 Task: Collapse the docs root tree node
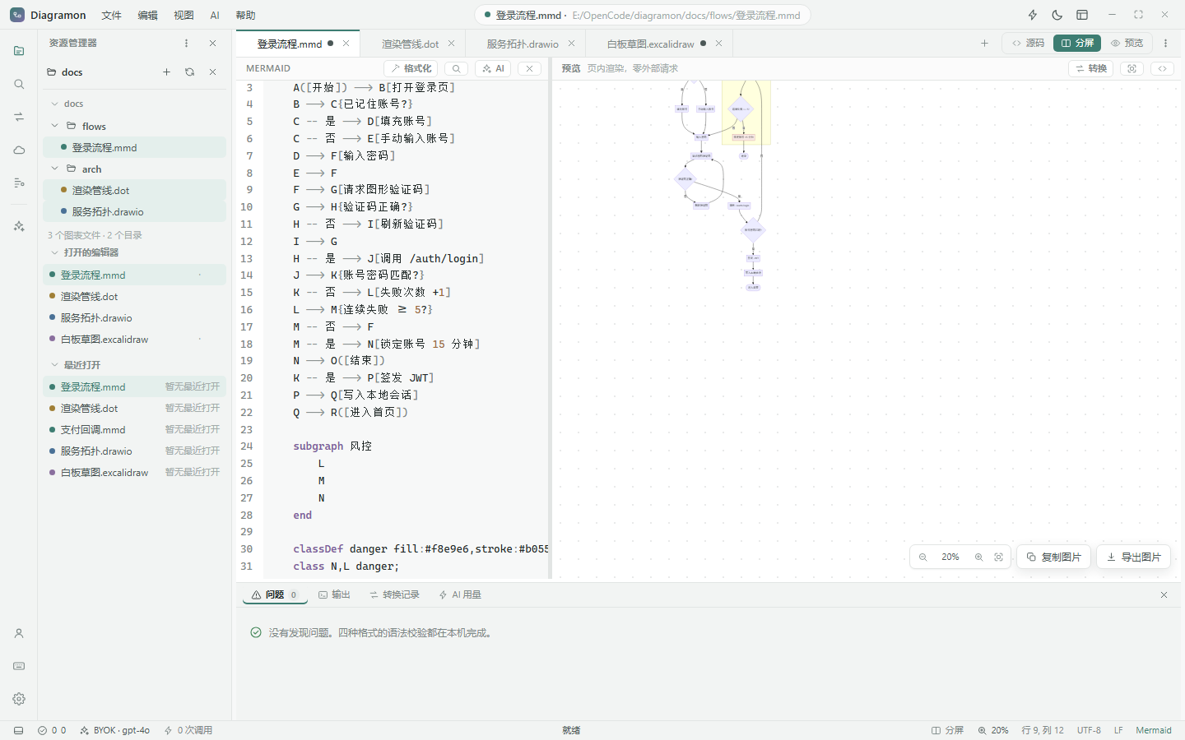tap(54, 104)
